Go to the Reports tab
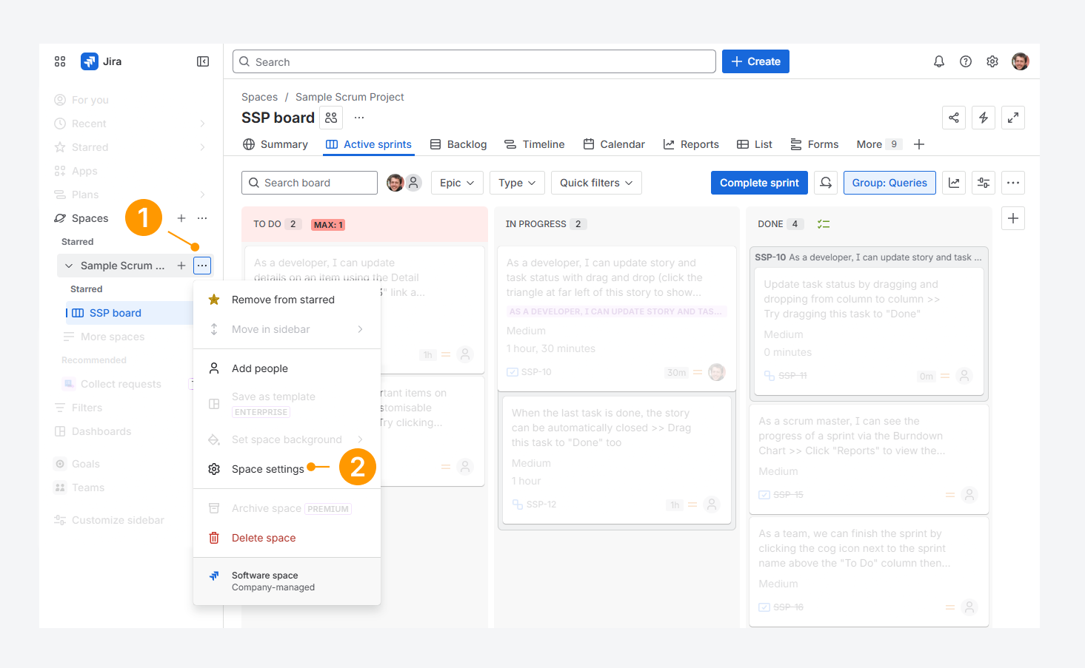The height and width of the screenshot is (668, 1085). point(691,144)
